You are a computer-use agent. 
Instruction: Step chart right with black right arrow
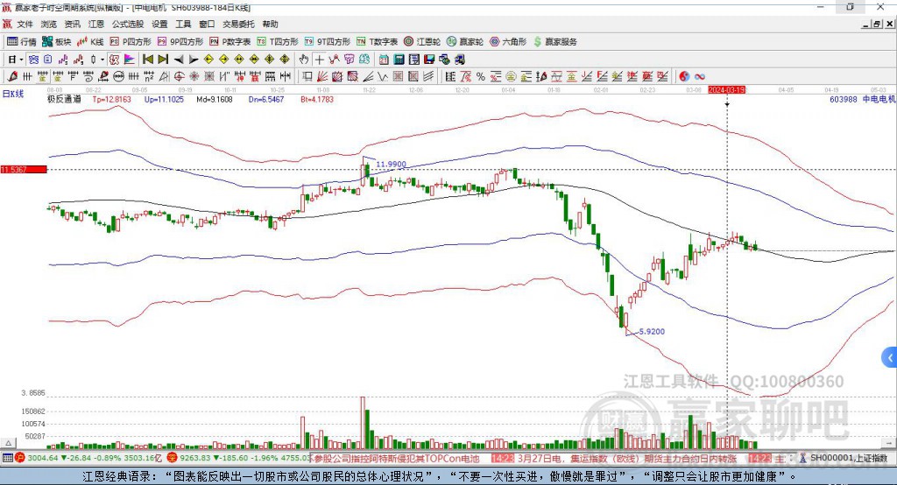click(194, 60)
